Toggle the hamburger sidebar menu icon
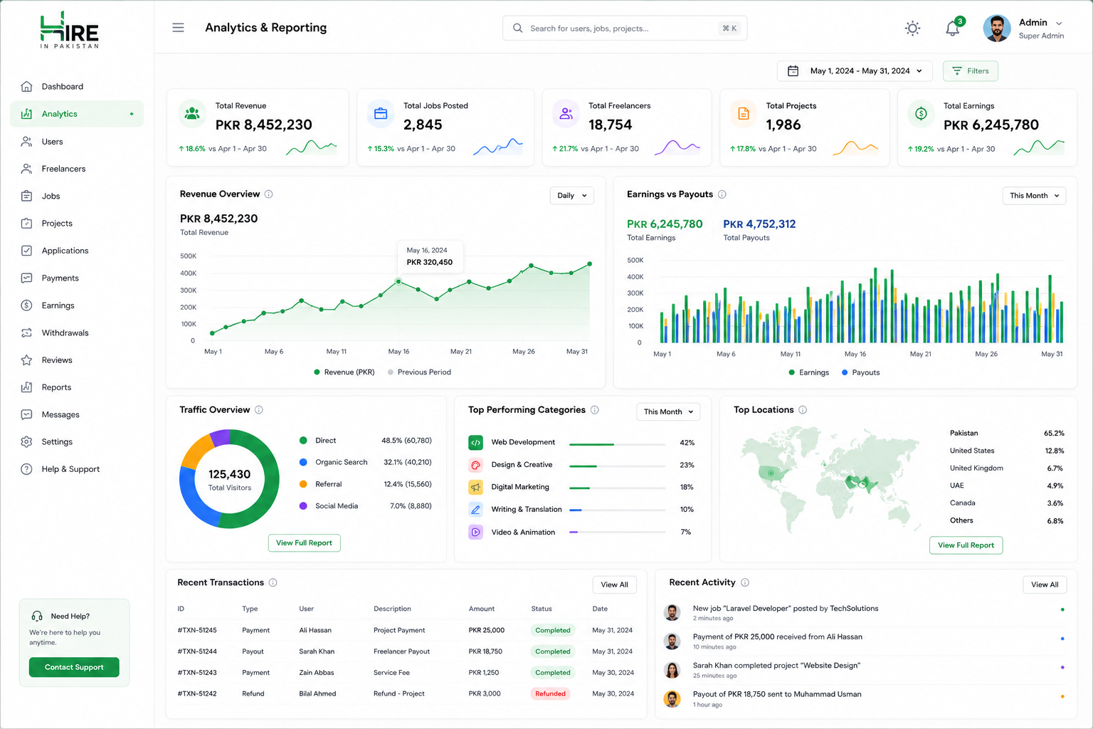Image resolution: width=1093 pixels, height=729 pixels. 178,28
